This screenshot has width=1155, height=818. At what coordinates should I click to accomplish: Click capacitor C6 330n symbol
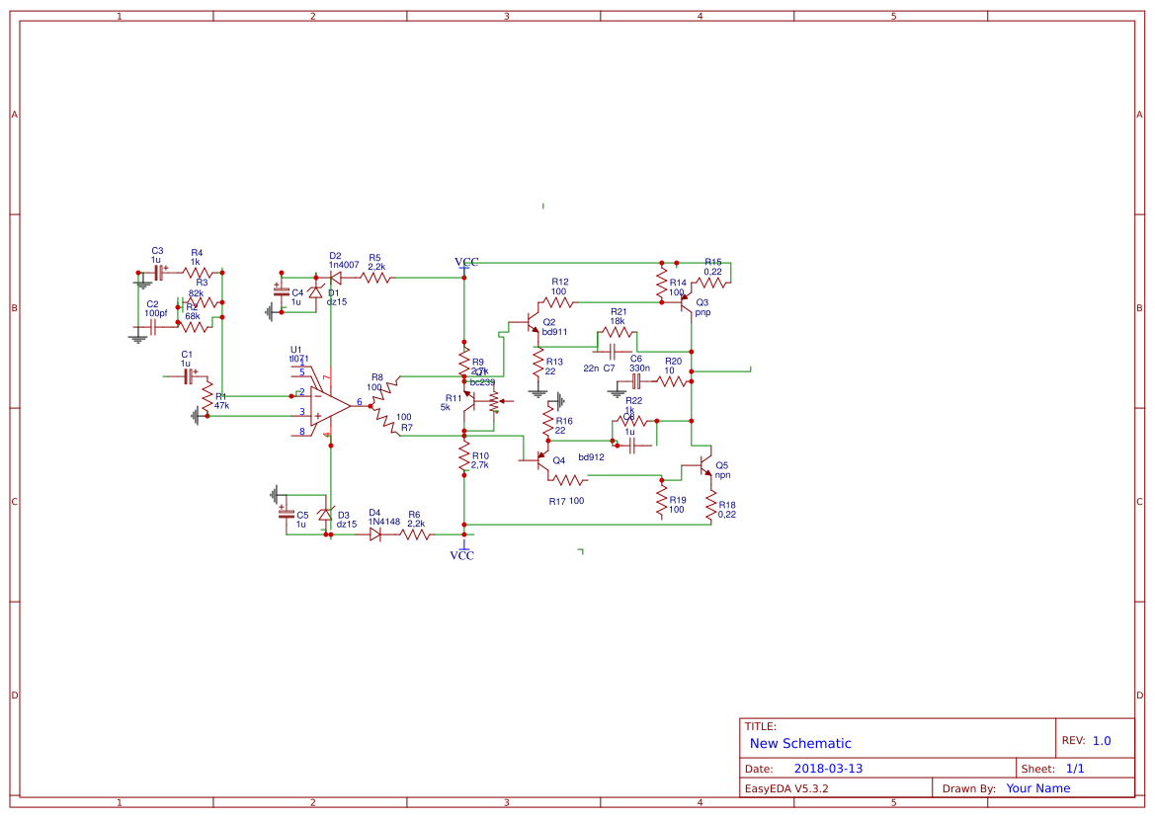point(636,380)
